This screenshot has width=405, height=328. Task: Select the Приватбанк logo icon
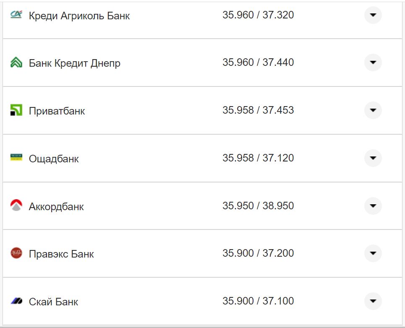16,110
